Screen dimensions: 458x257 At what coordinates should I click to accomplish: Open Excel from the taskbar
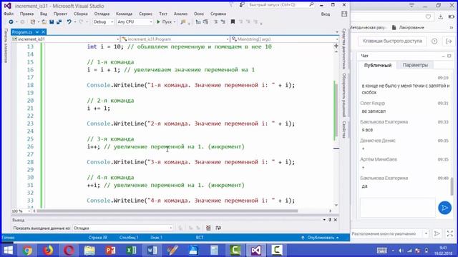click(x=131, y=251)
